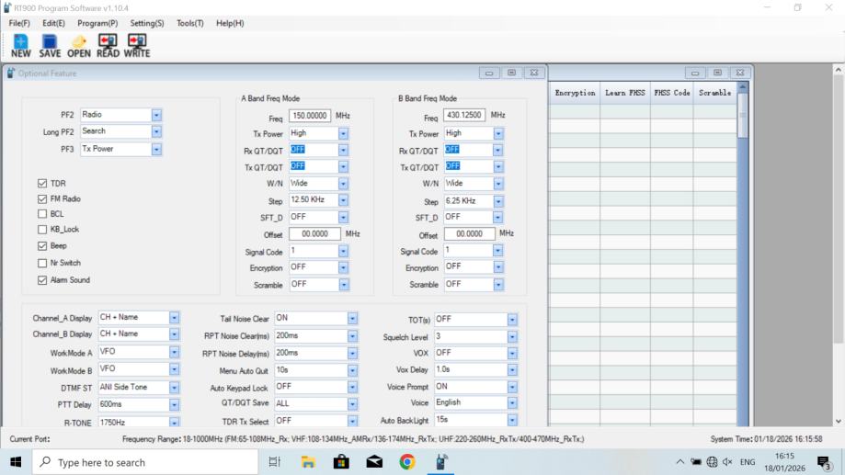Click the Learn FHSS column header
This screenshot has height=475, width=845.
point(625,93)
